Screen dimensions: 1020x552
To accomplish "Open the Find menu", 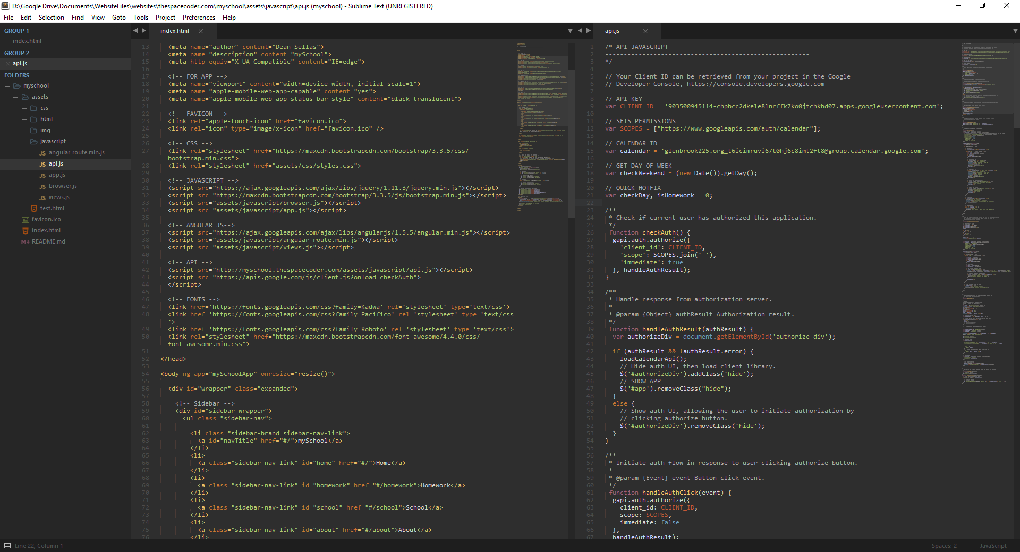I will [x=78, y=18].
